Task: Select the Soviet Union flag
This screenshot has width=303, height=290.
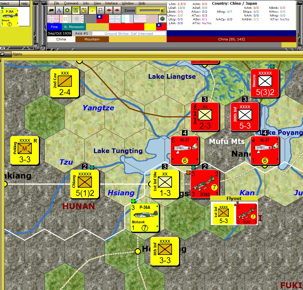Action: click(x=152, y=19)
